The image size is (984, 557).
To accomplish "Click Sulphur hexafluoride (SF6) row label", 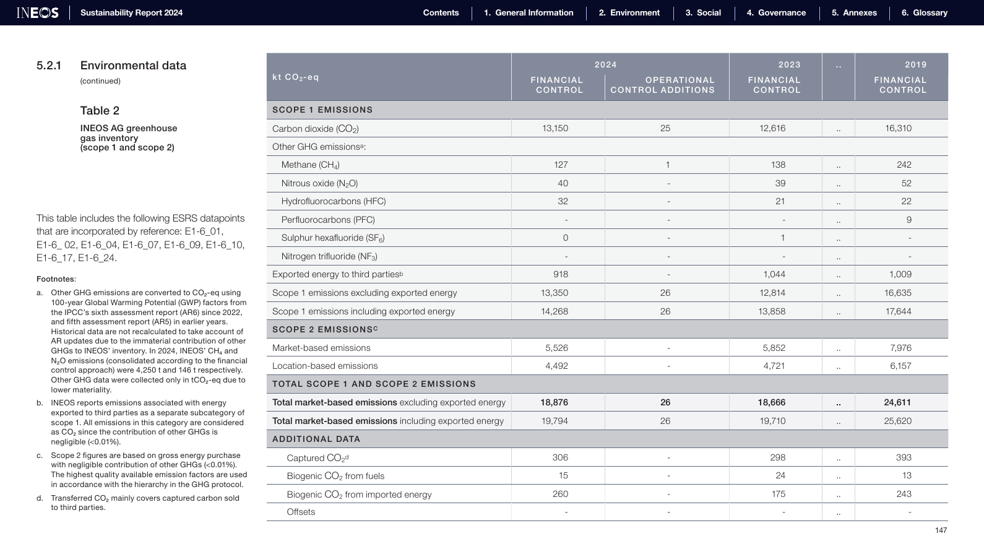I will [x=333, y=238].
